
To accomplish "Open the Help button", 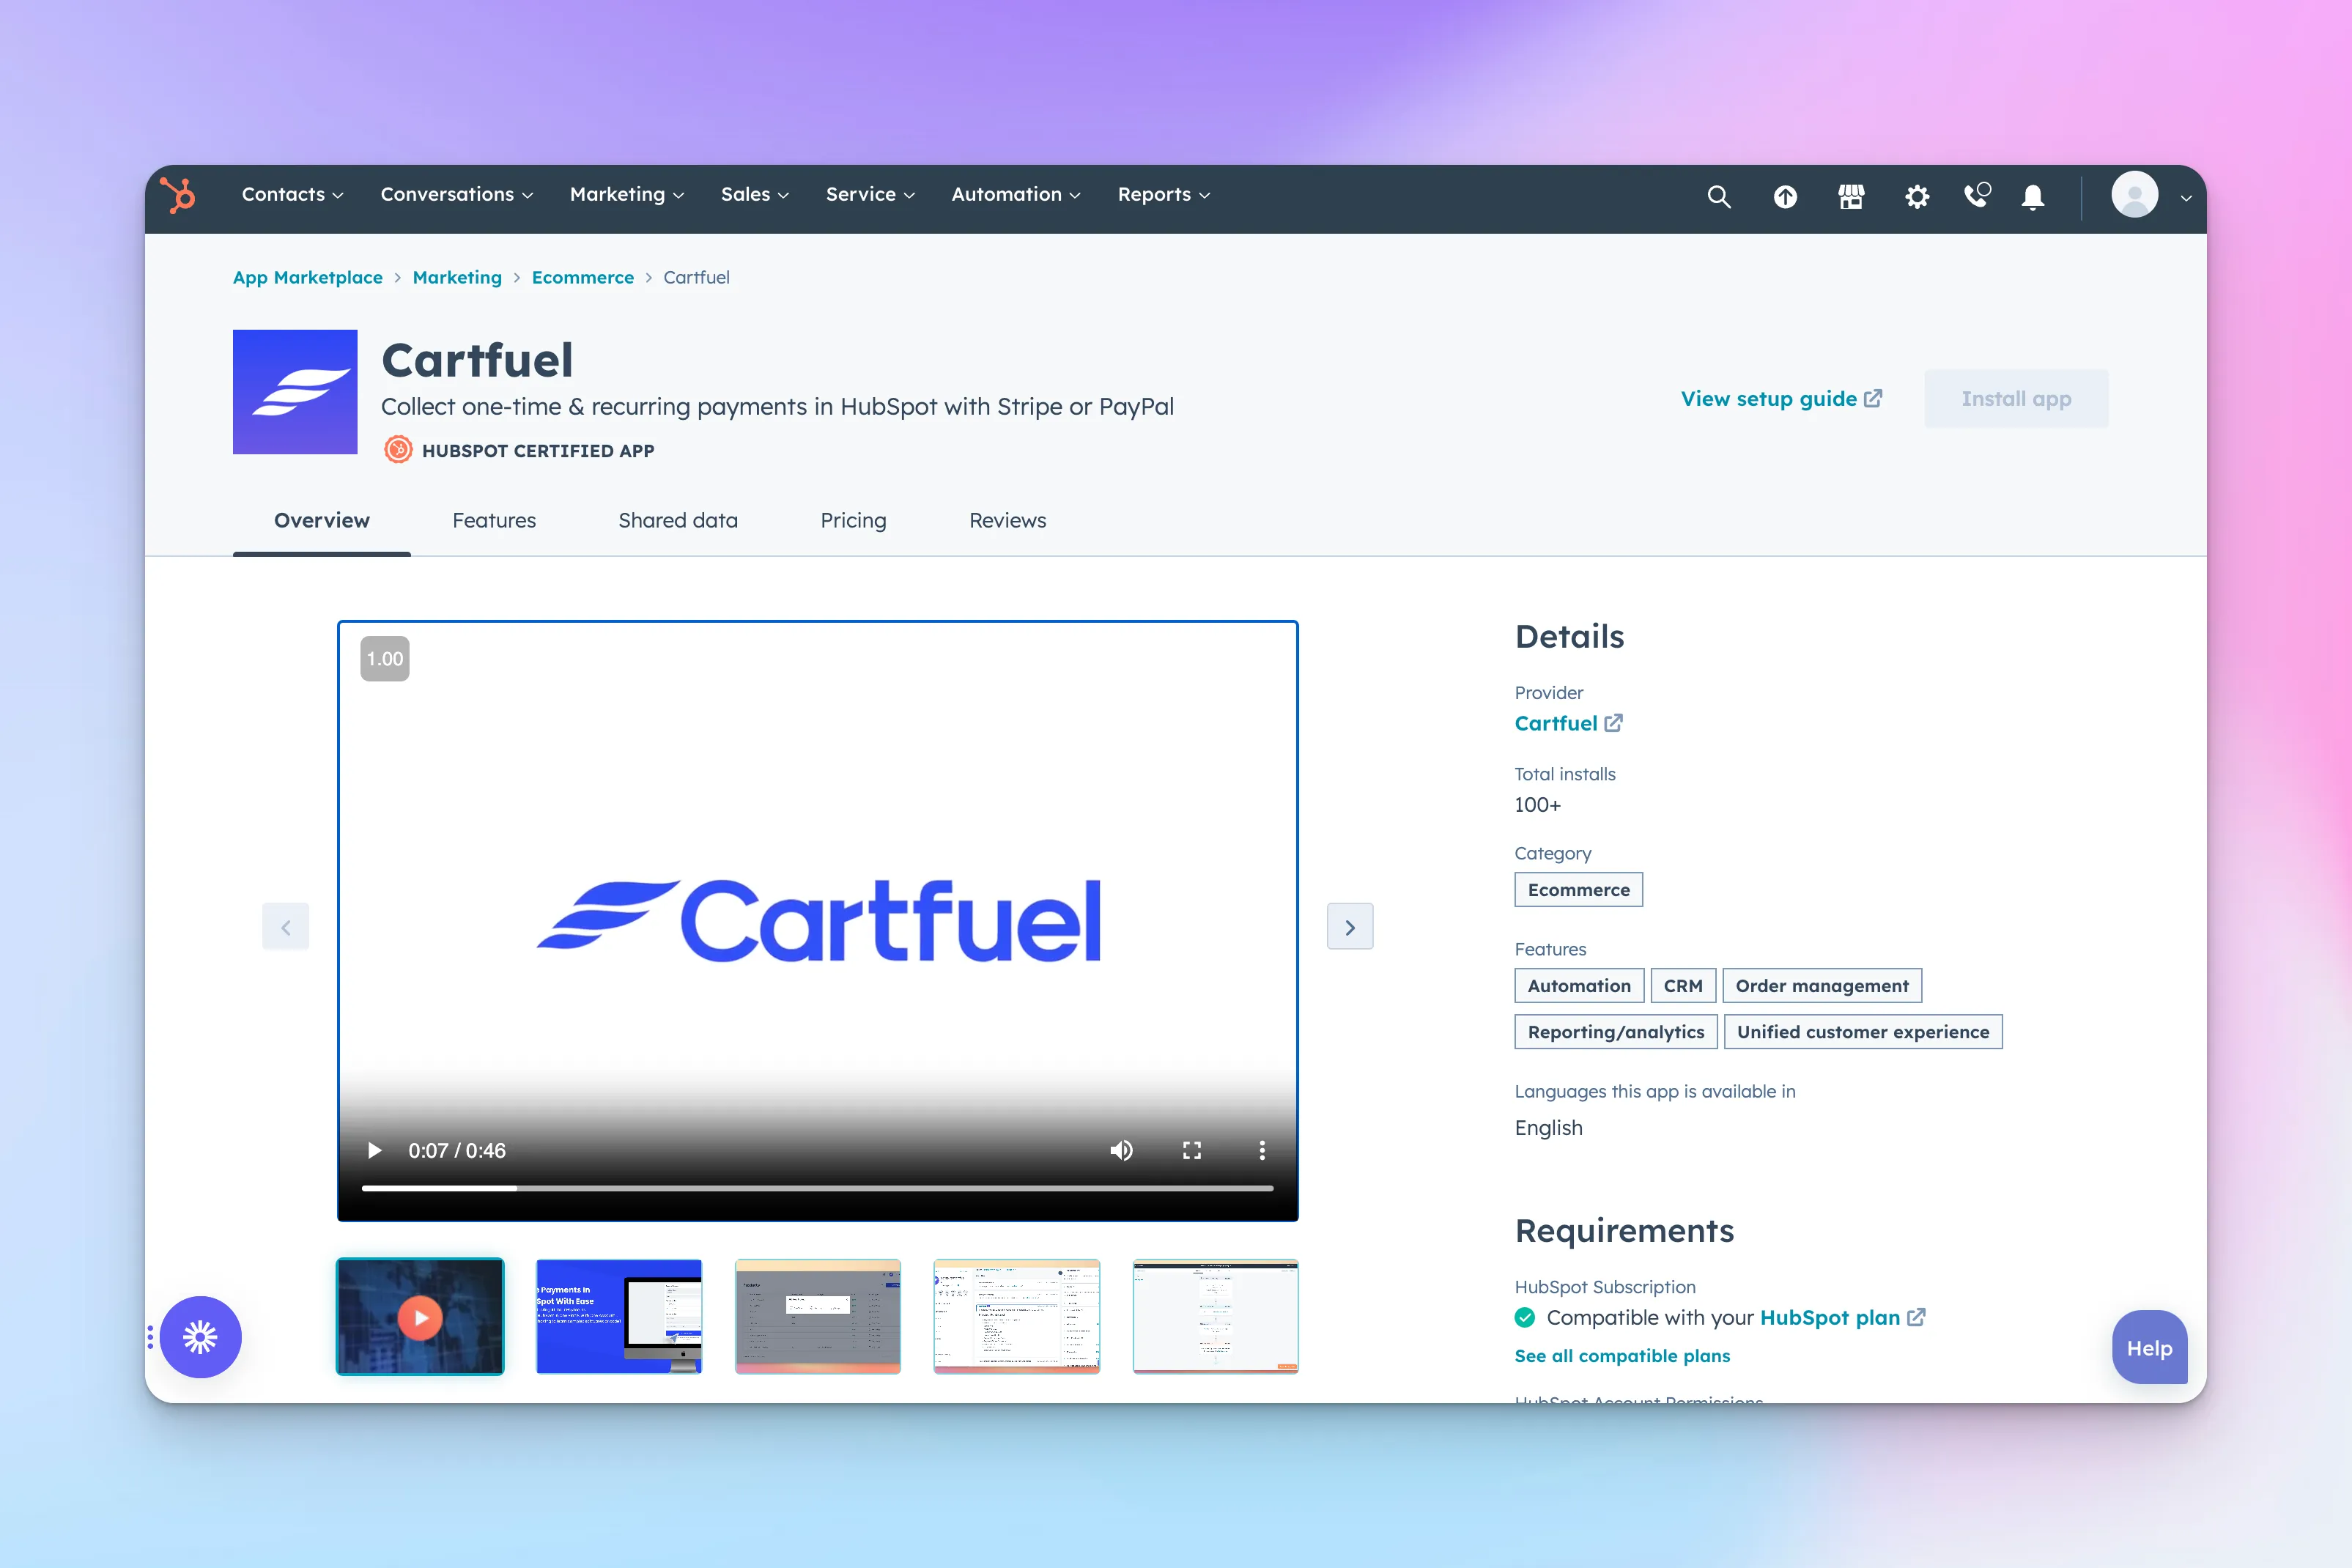I will pos(2150,1348).
